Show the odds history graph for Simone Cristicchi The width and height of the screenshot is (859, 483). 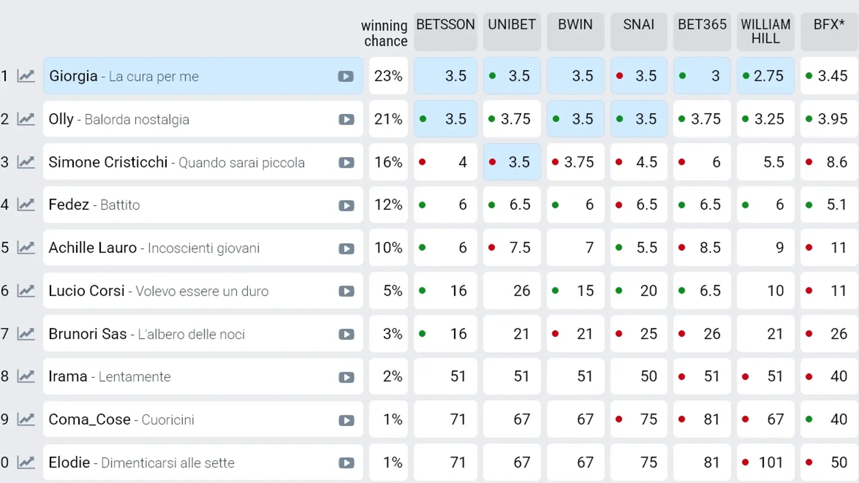click(x=26, y=162)
